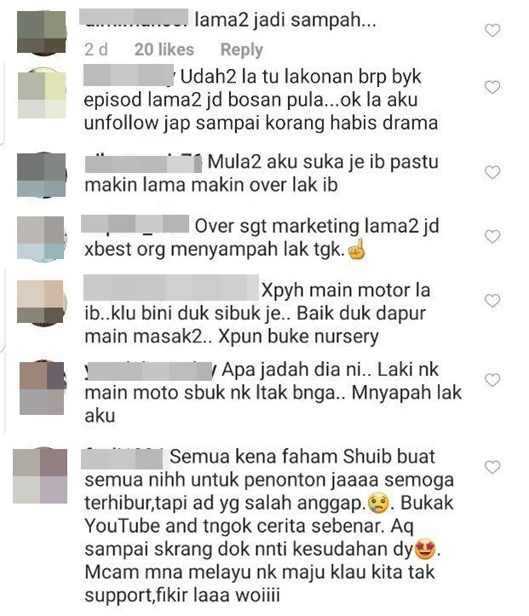The image size is (529, 616).
Task: Like the 'lama2 jadi sampah' comment
Action: pos(492,31)
